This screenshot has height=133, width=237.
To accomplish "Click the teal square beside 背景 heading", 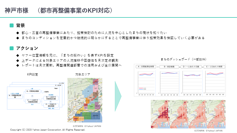I will (x=12, y=26).
